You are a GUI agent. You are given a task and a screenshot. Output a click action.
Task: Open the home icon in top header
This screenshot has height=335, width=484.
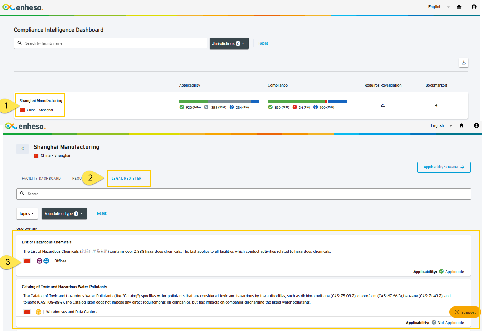pyautogui.click(x=459, y=7)
